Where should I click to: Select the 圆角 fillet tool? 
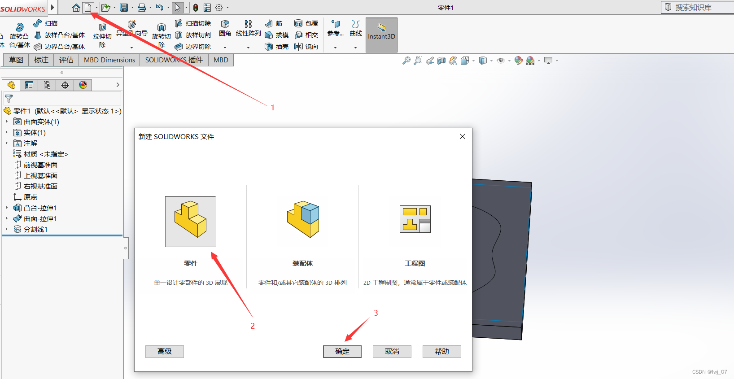(x=225, y=28)
